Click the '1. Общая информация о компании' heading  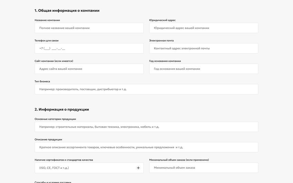pyautogui.click(x=67, y=11)
